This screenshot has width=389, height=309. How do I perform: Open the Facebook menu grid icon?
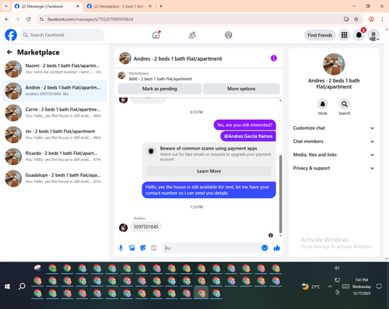click(344, 35)
